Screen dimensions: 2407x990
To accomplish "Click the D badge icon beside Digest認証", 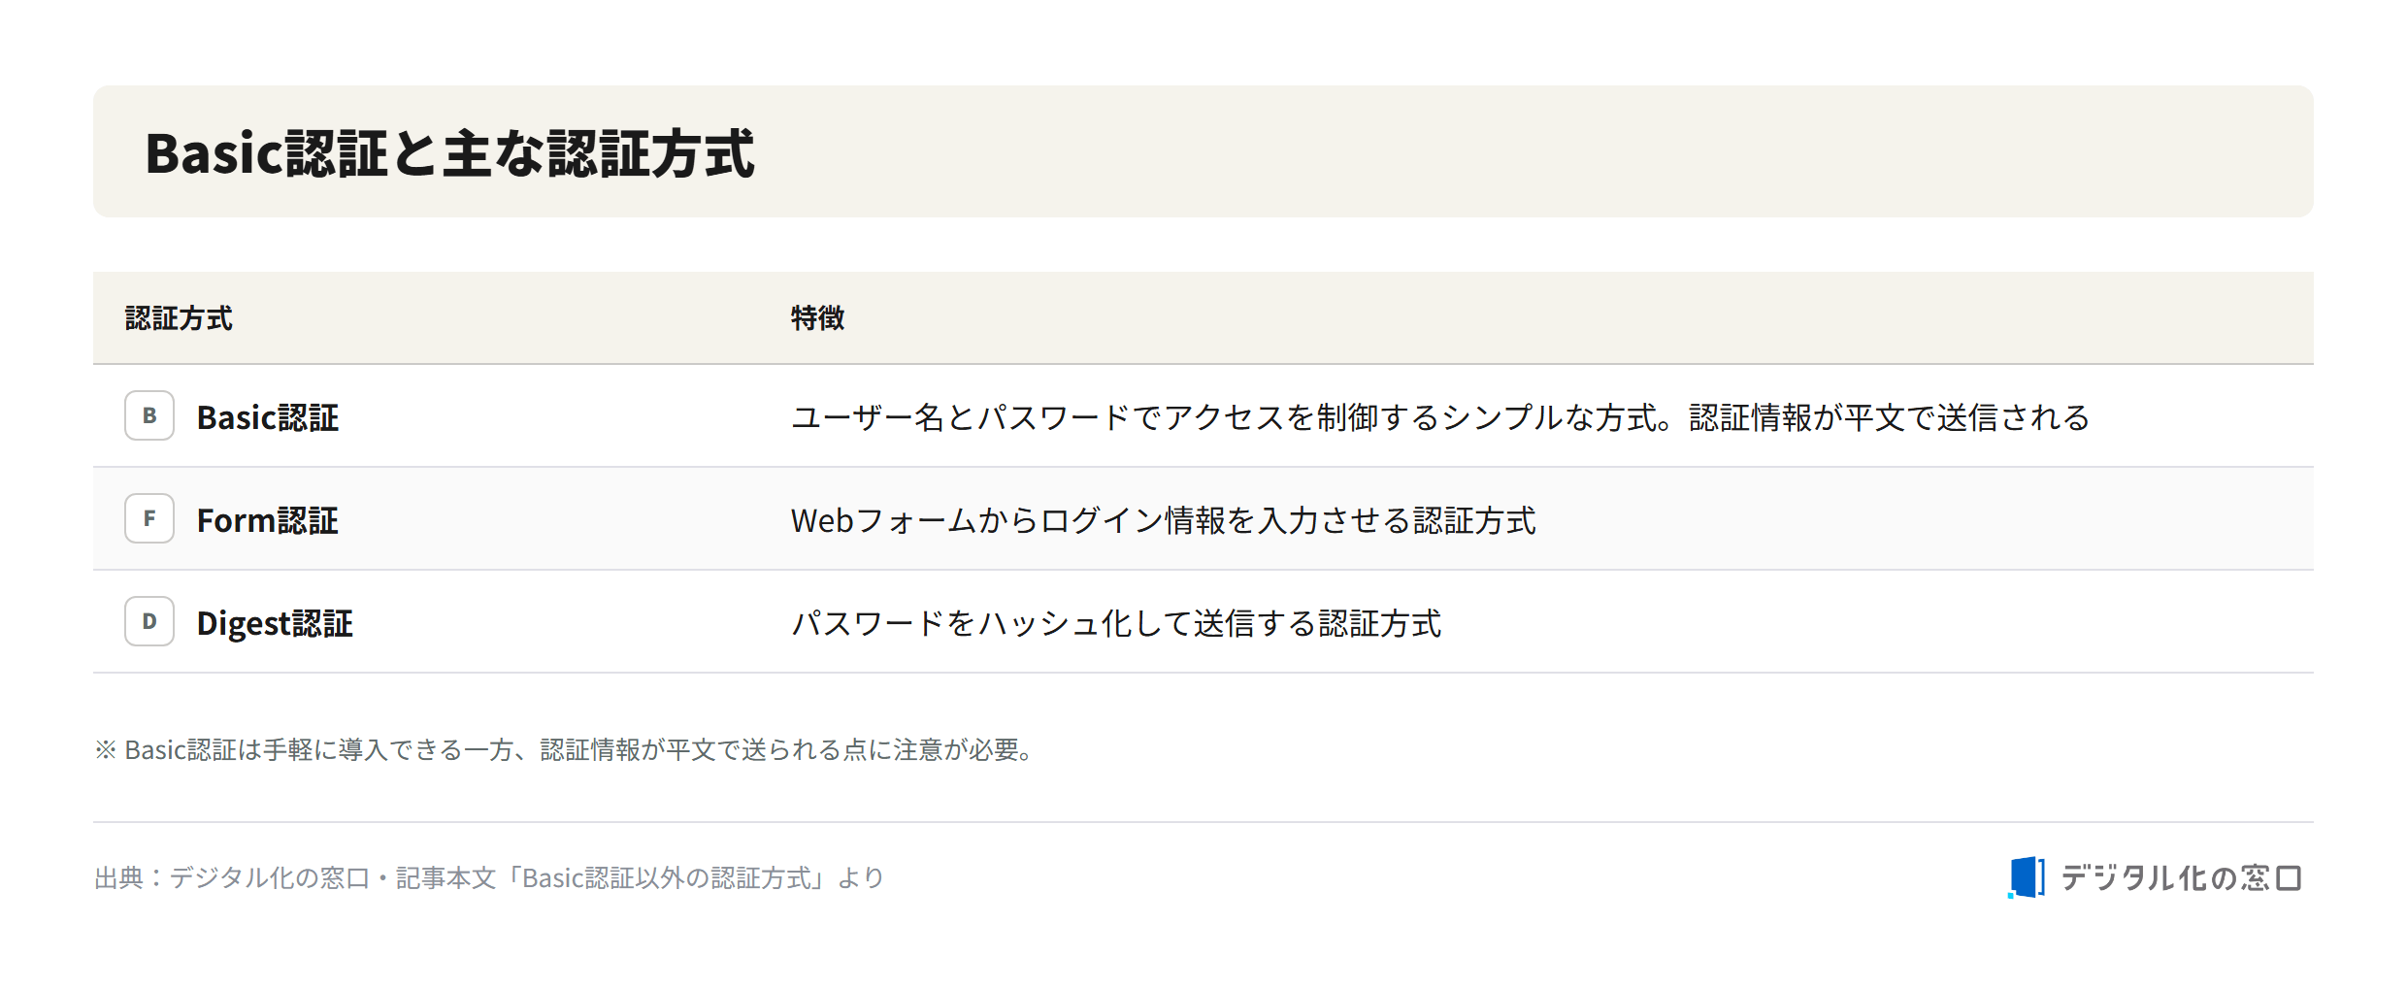I will click(x=149, y=621).
